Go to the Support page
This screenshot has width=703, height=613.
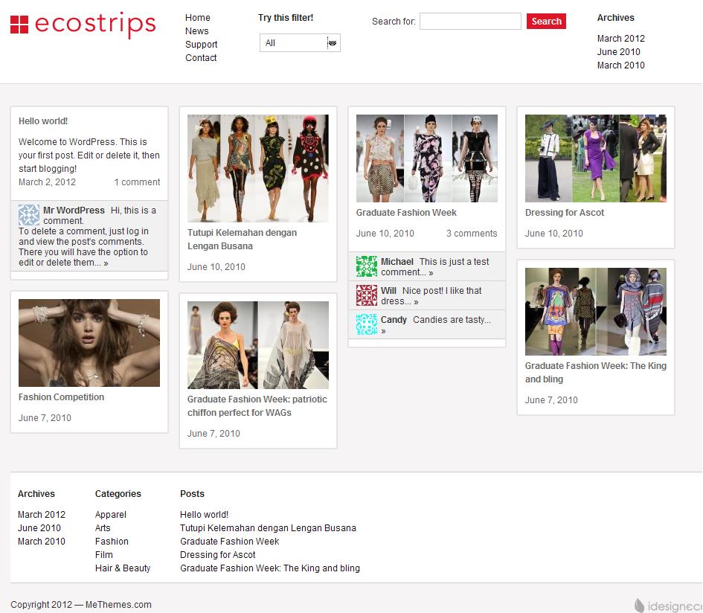[201, 45]
